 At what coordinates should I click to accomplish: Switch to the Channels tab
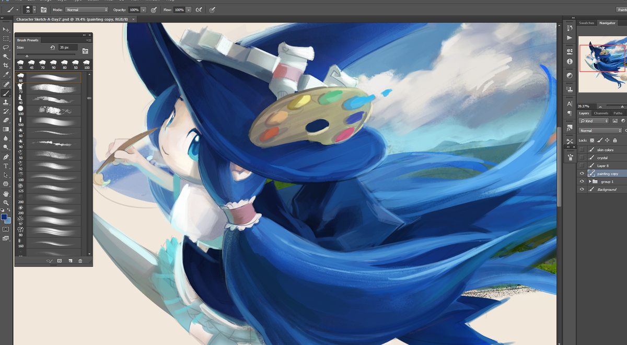pos(601,113)
